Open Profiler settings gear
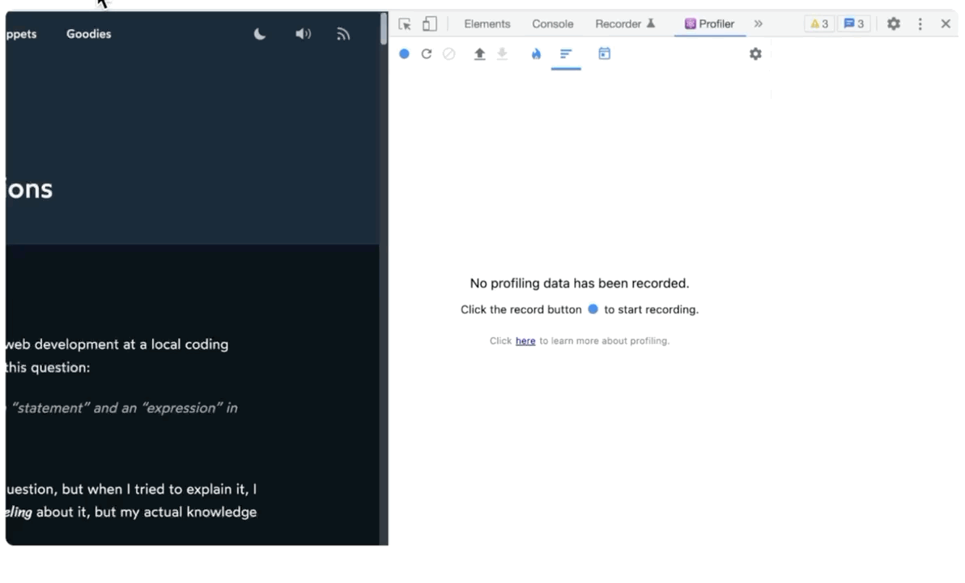Viewport: 965px width, 583px height. click(755, 53)
